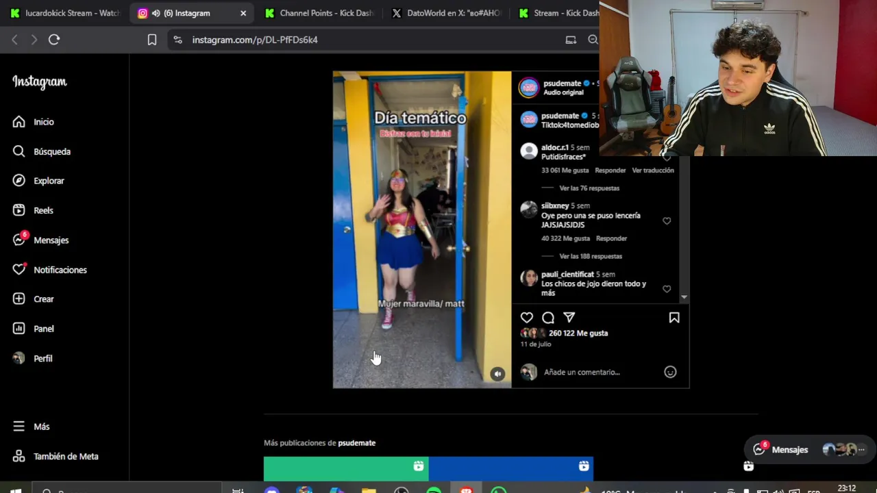Image resolution: width=877 pixels, height=493 pixels.
Task: Open the green reel thumbnail below
Action: click(346, 469)
